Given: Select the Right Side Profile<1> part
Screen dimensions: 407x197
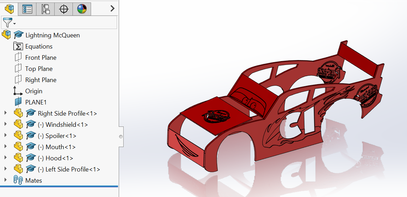Looking at the screenshot, I should (x=68, y=114).
